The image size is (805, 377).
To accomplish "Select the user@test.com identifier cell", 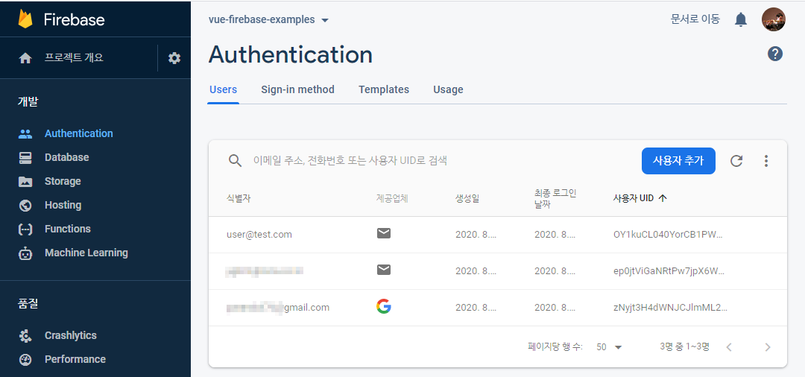I will click(x=259, y=235).
